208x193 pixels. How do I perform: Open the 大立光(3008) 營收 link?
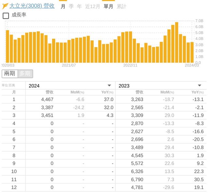click(32, 6)
